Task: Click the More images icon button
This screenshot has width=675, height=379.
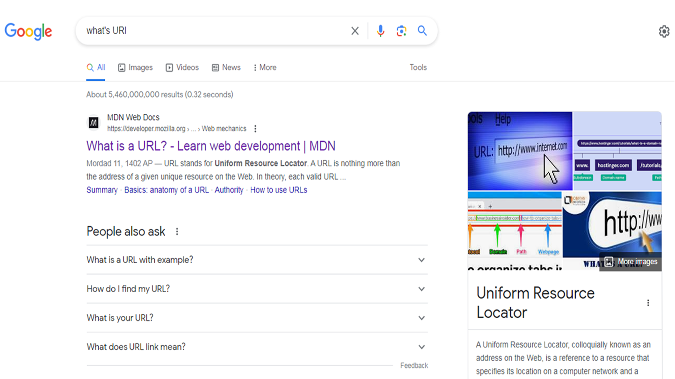Action: click(631, 262)
